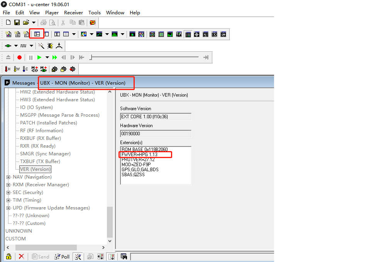The width and height of the screenshot is (386, 262).
Task: Open the Messages View toolbar icon
Action: click(37, 34)
